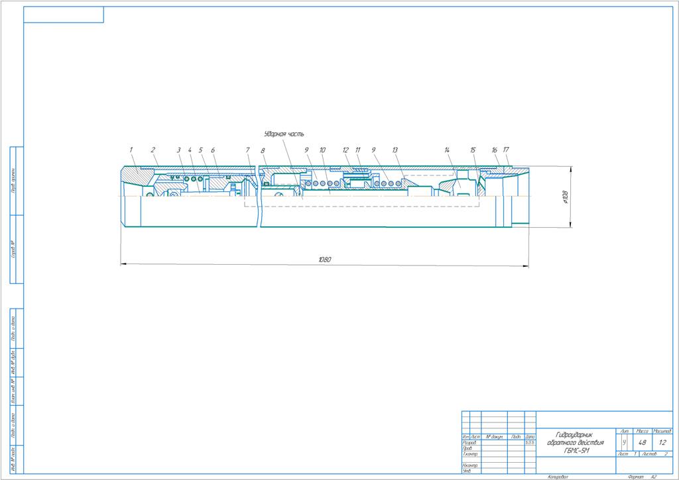Click the letter 'У' in Лит cell

pos(624,442)
